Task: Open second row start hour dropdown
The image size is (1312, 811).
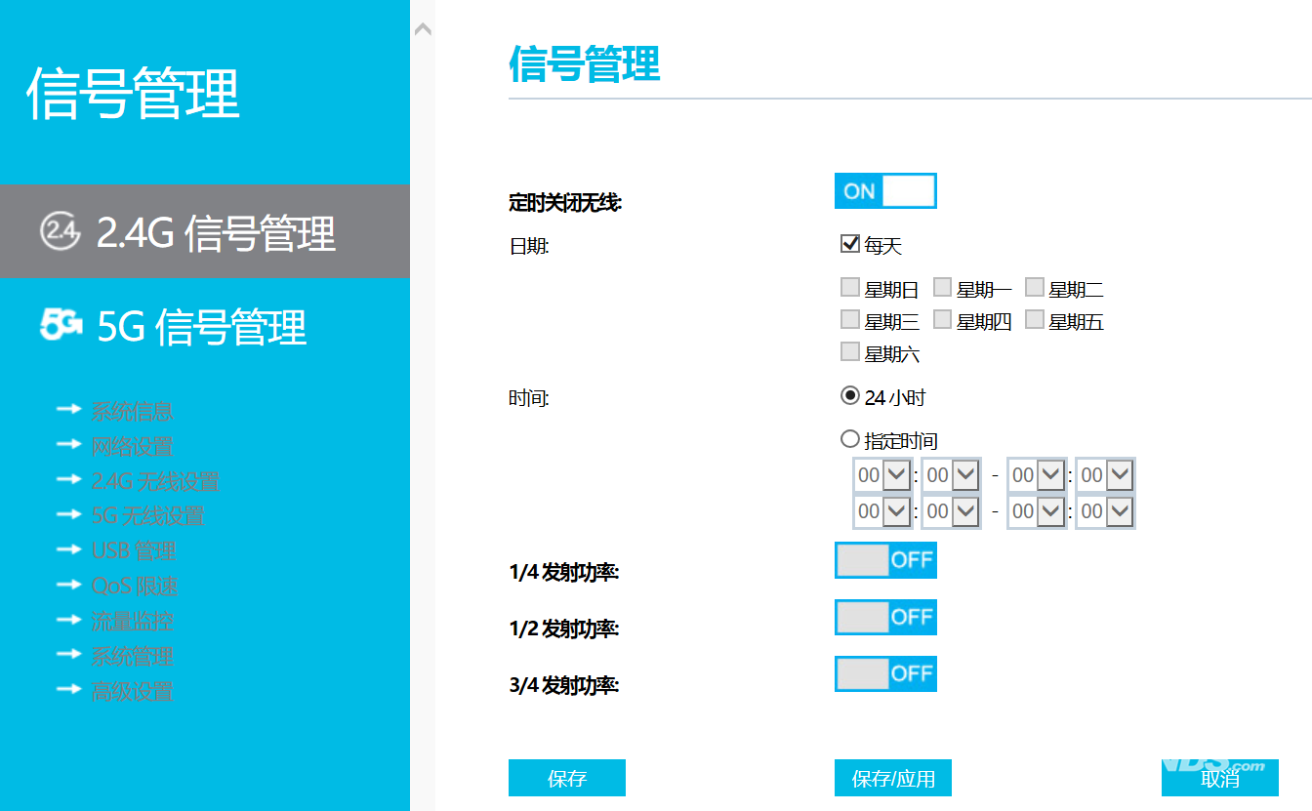Action: [x=882, y=510]
